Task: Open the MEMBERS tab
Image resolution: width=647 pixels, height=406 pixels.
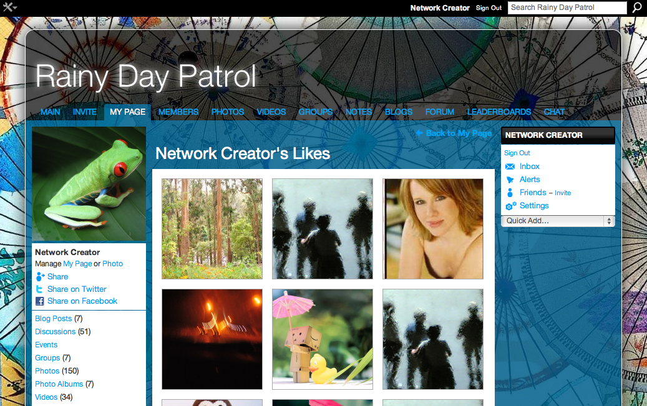Action: click(178, 112)
